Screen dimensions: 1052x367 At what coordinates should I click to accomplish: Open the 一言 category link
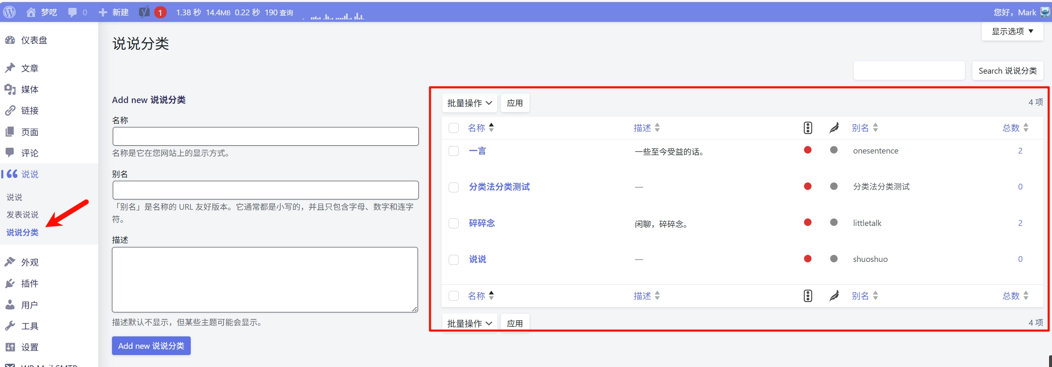[477, 151]
